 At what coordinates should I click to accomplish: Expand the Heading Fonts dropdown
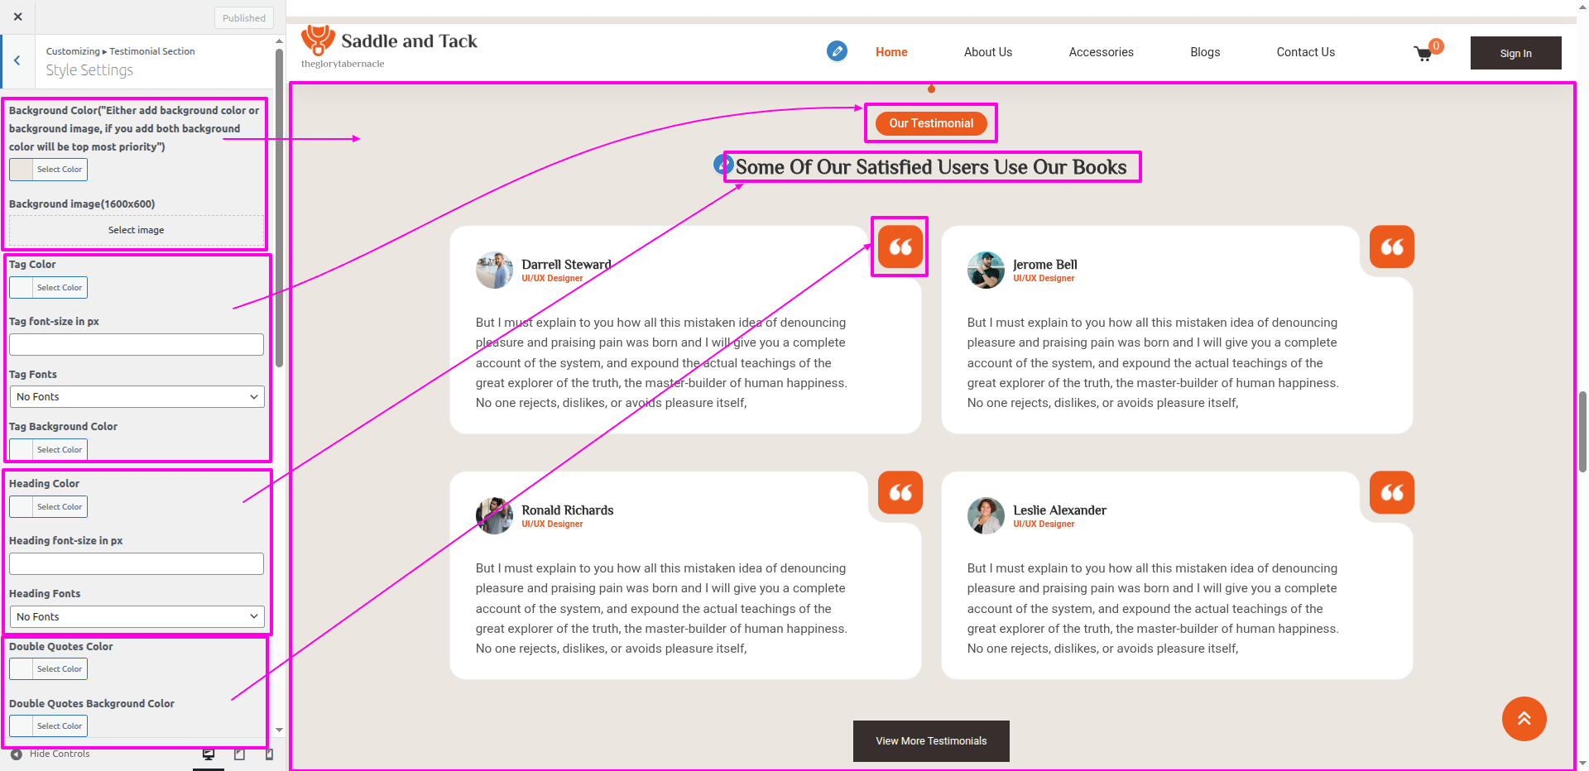137,617
